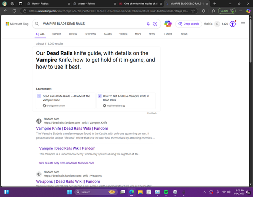Open site info icon in address bar
253x197 pixels.
pos(25,11)
